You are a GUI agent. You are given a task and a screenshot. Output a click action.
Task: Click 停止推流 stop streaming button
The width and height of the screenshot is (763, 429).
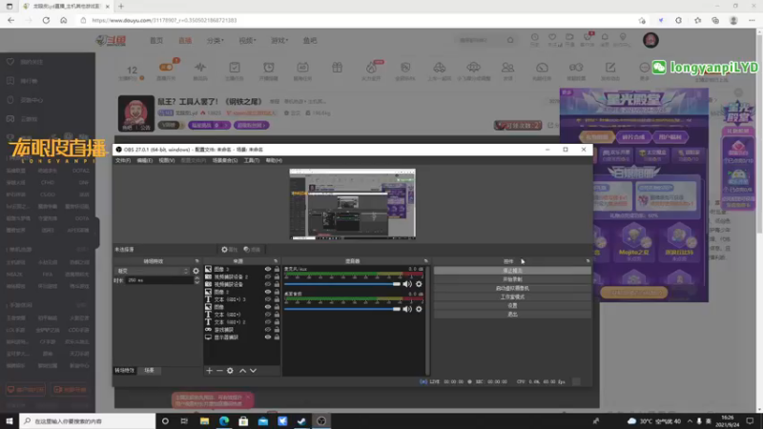(512, 271)
